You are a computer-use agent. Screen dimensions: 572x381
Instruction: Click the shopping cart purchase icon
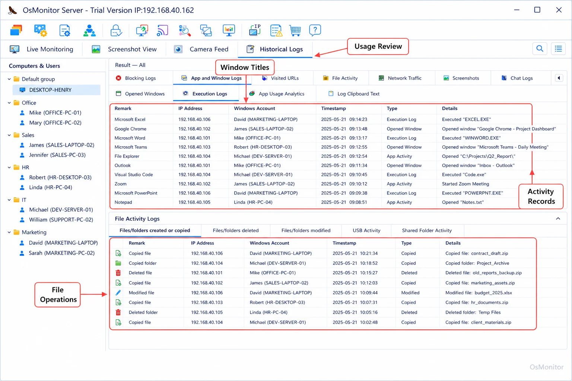point(295,31)
